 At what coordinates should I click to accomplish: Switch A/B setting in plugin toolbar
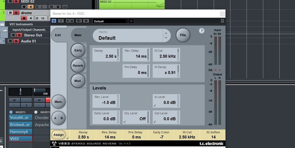(79, 21)
